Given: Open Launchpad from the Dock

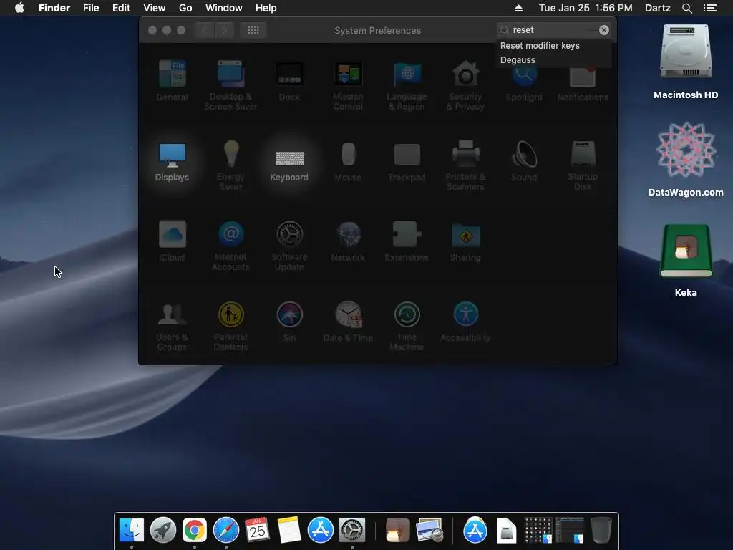Looking at the screenshot, I should [x=163, y=530].
